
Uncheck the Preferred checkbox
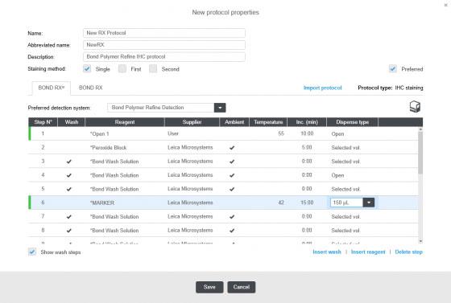[x=393, y=69]
